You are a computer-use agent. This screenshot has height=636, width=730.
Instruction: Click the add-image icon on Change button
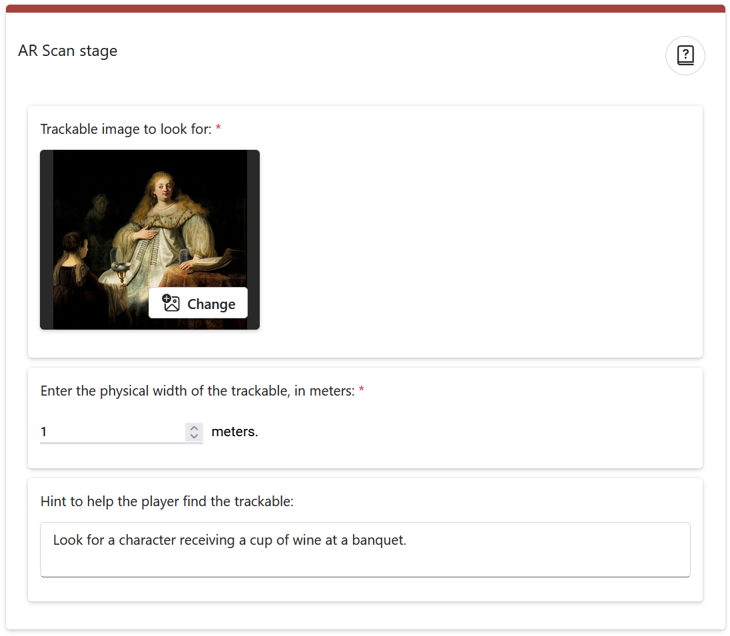(171, 304)
